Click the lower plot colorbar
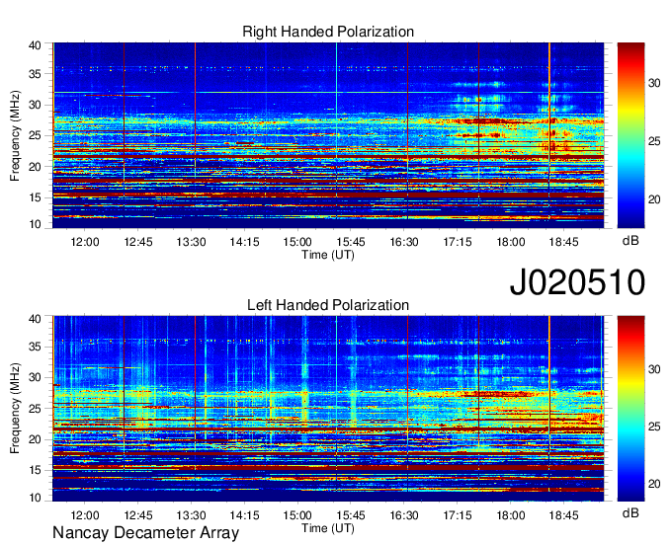 coord(630,409)
